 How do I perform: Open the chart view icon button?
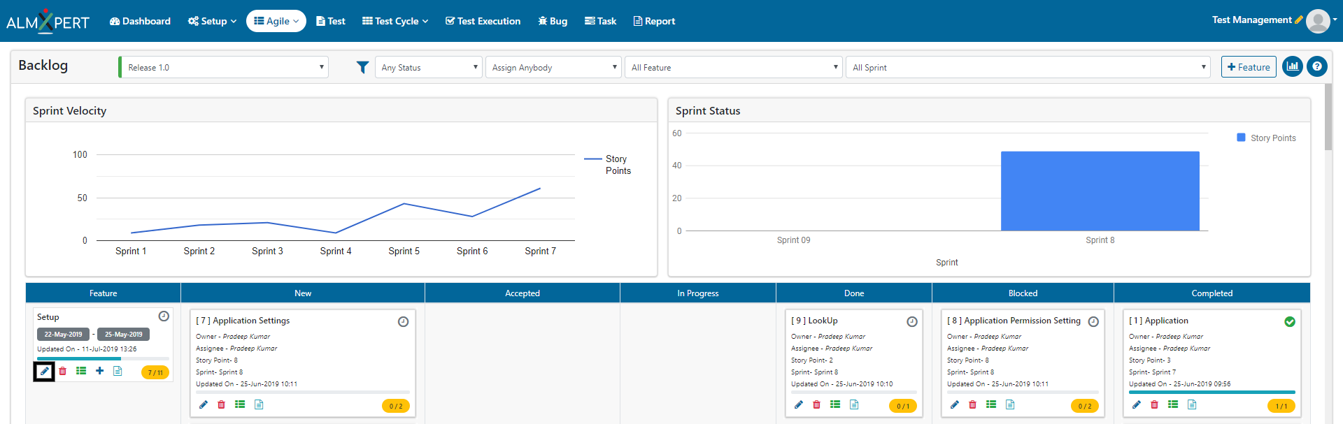1292,67
